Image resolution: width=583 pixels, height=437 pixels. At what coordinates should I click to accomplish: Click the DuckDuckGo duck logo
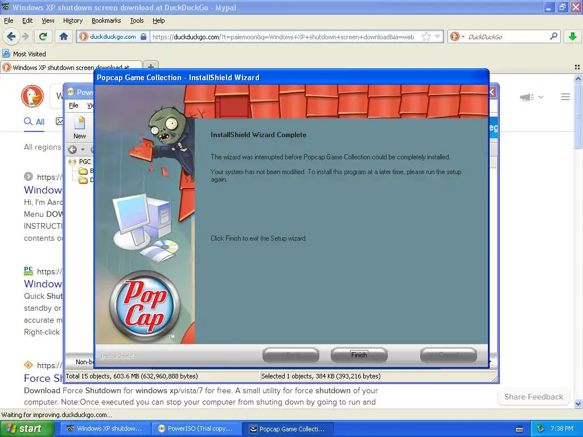pyautogui.click(x=32, y=96)
